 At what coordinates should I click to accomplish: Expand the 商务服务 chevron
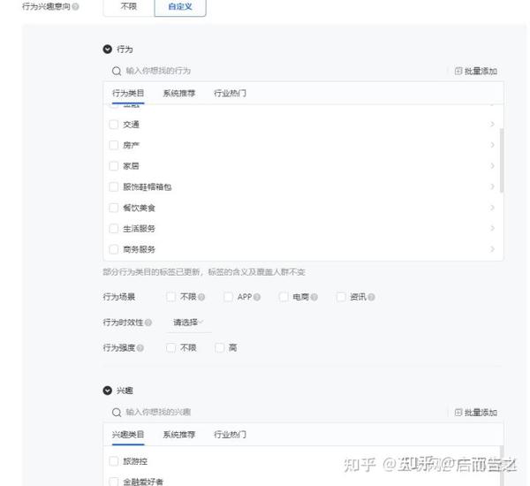(x=492, y=249)
